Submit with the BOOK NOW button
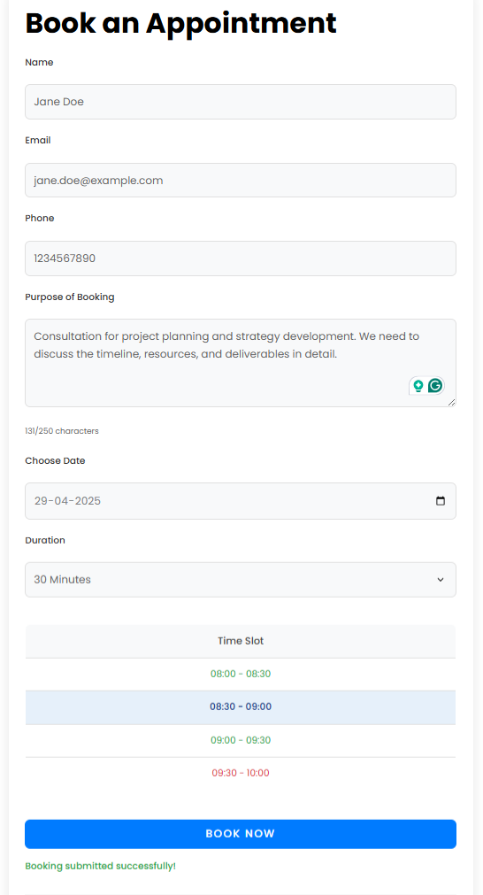Image resolution: width=483 pixels, height=895 pixels. click(241, 834)
